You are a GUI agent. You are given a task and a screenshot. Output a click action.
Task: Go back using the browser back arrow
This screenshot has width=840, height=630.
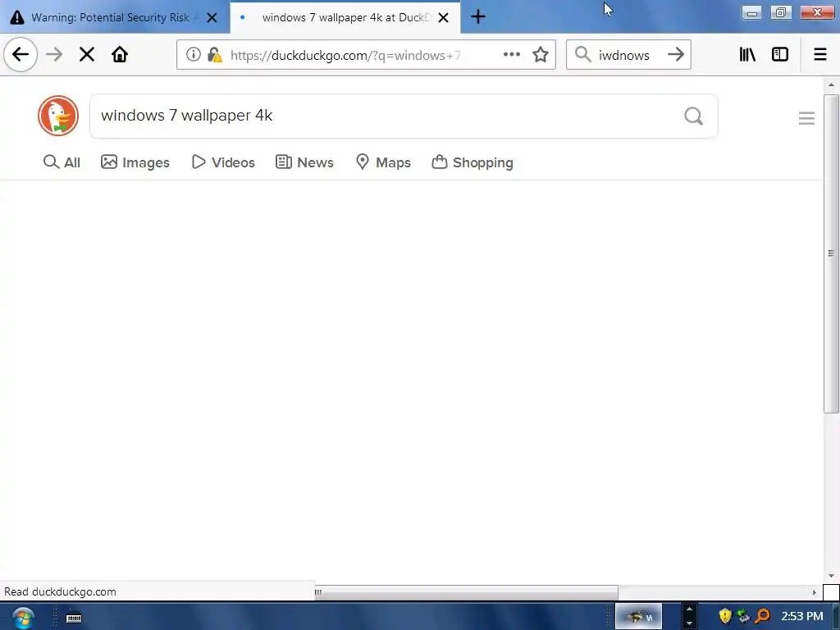pos(21,54)
